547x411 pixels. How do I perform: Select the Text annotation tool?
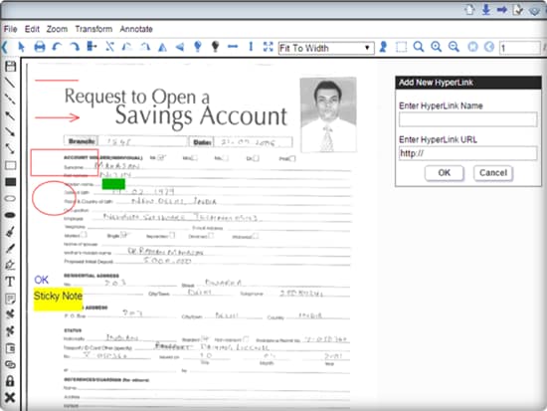click(x=10, y=281)
